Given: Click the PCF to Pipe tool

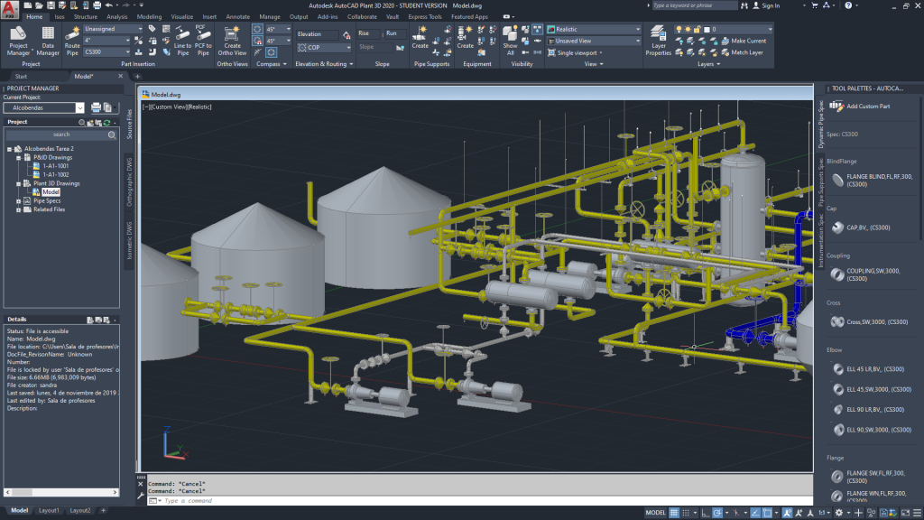Looking at the screenshot, I should point(203,41).
